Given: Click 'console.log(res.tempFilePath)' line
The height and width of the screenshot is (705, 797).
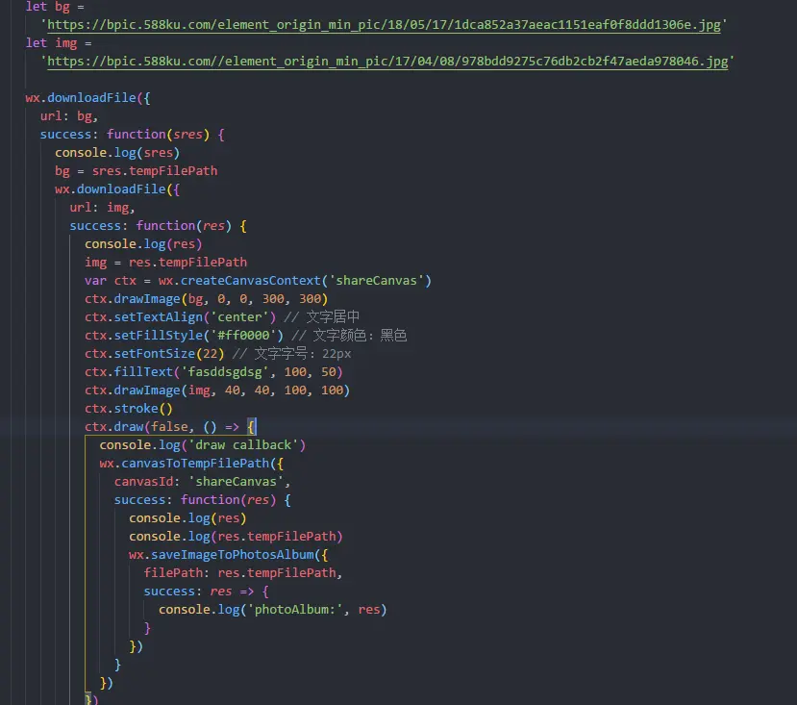Looking at the screenshot, I should (x=236, y=537).
